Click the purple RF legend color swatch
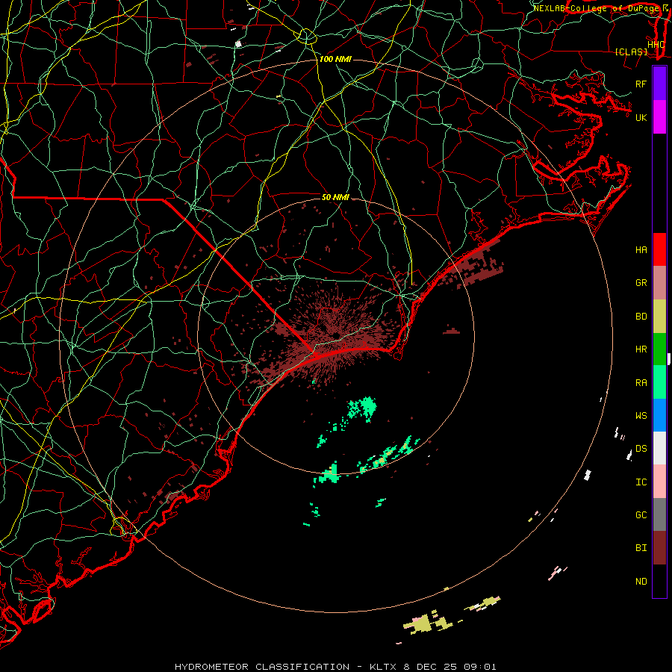This screenshot has width=672, height=672. pyautogui.click(x=659, y=84)
